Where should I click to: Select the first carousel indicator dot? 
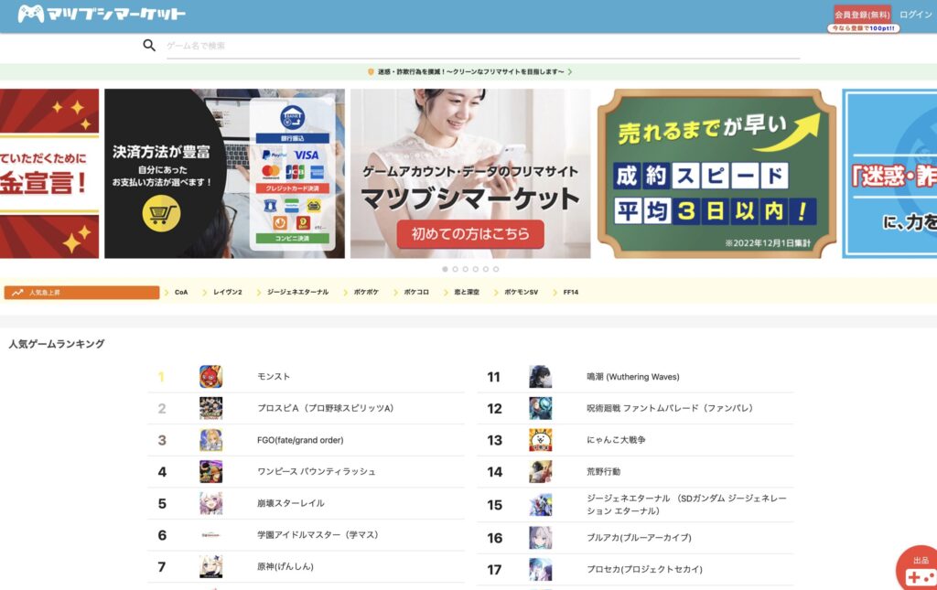446,269
